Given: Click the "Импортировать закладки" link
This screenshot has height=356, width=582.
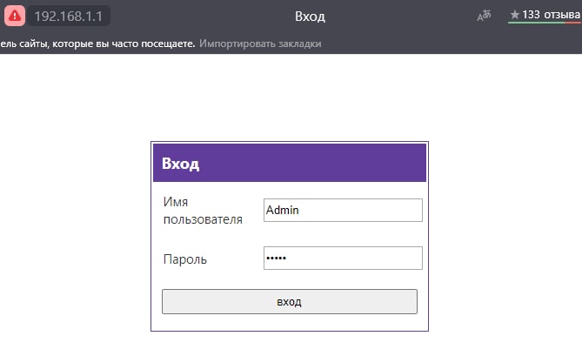Looking at the screenshot, I should (x=260, y=44).
